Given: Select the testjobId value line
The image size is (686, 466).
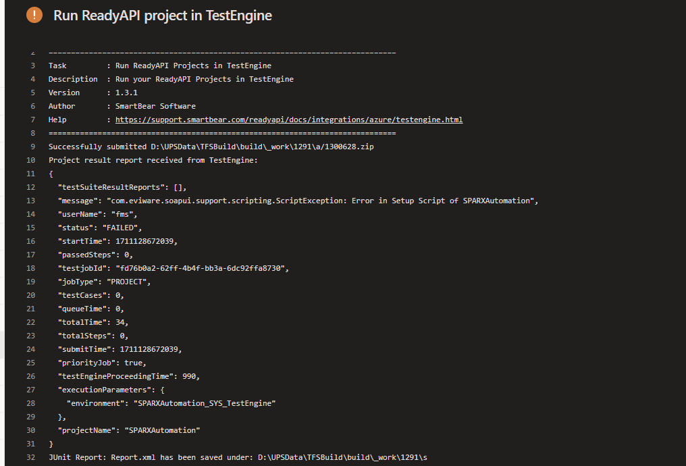Looking at the screenshot, I should pos(173,268).
